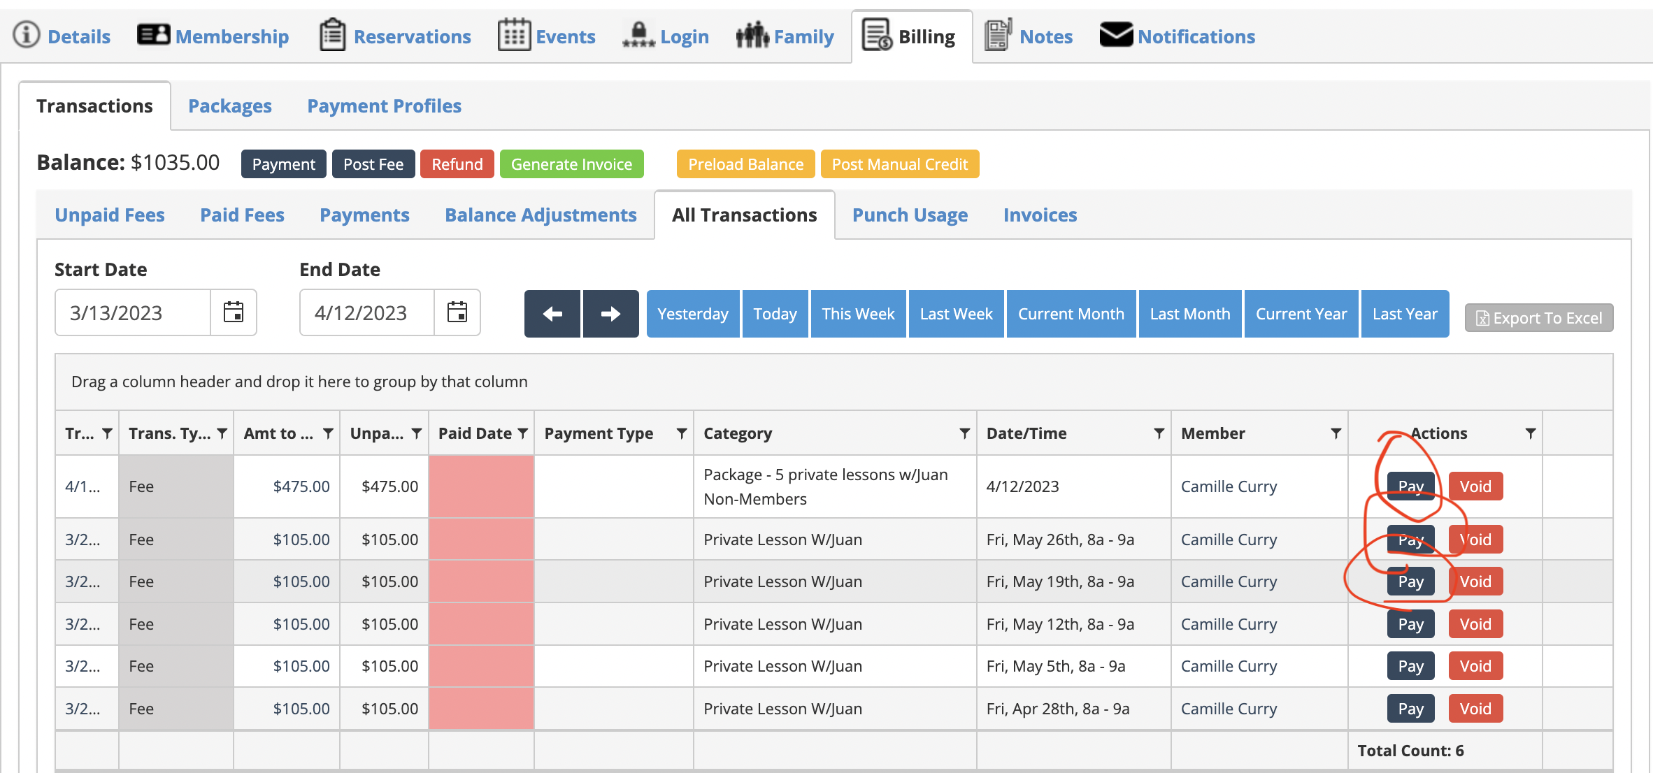Set range to Last Year
The width and height of the screenshot is (1653, 773).
click(x=1405, y=314)
